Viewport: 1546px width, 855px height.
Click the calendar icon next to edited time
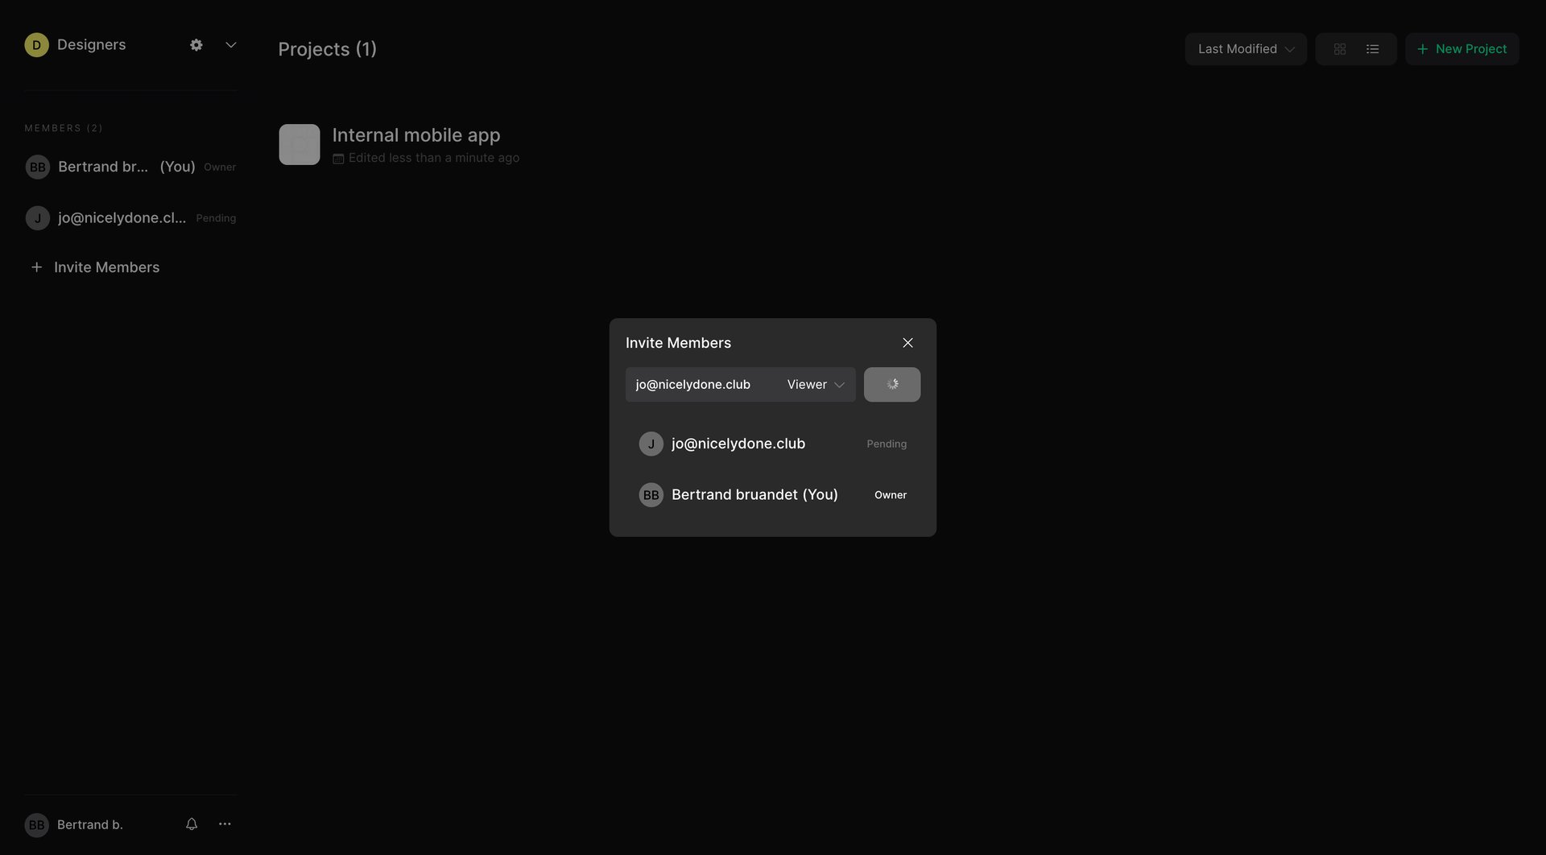(x=338, y=158)
